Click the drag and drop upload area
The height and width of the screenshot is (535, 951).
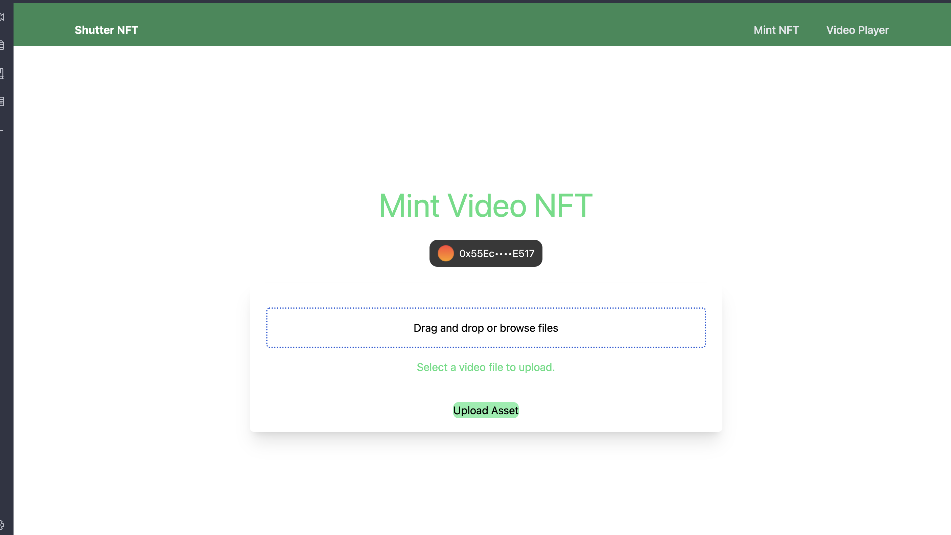[x=485, y=327]
